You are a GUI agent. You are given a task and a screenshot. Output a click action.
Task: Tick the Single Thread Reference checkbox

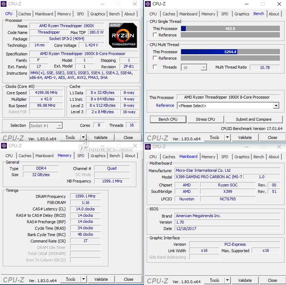click(155, 35)
